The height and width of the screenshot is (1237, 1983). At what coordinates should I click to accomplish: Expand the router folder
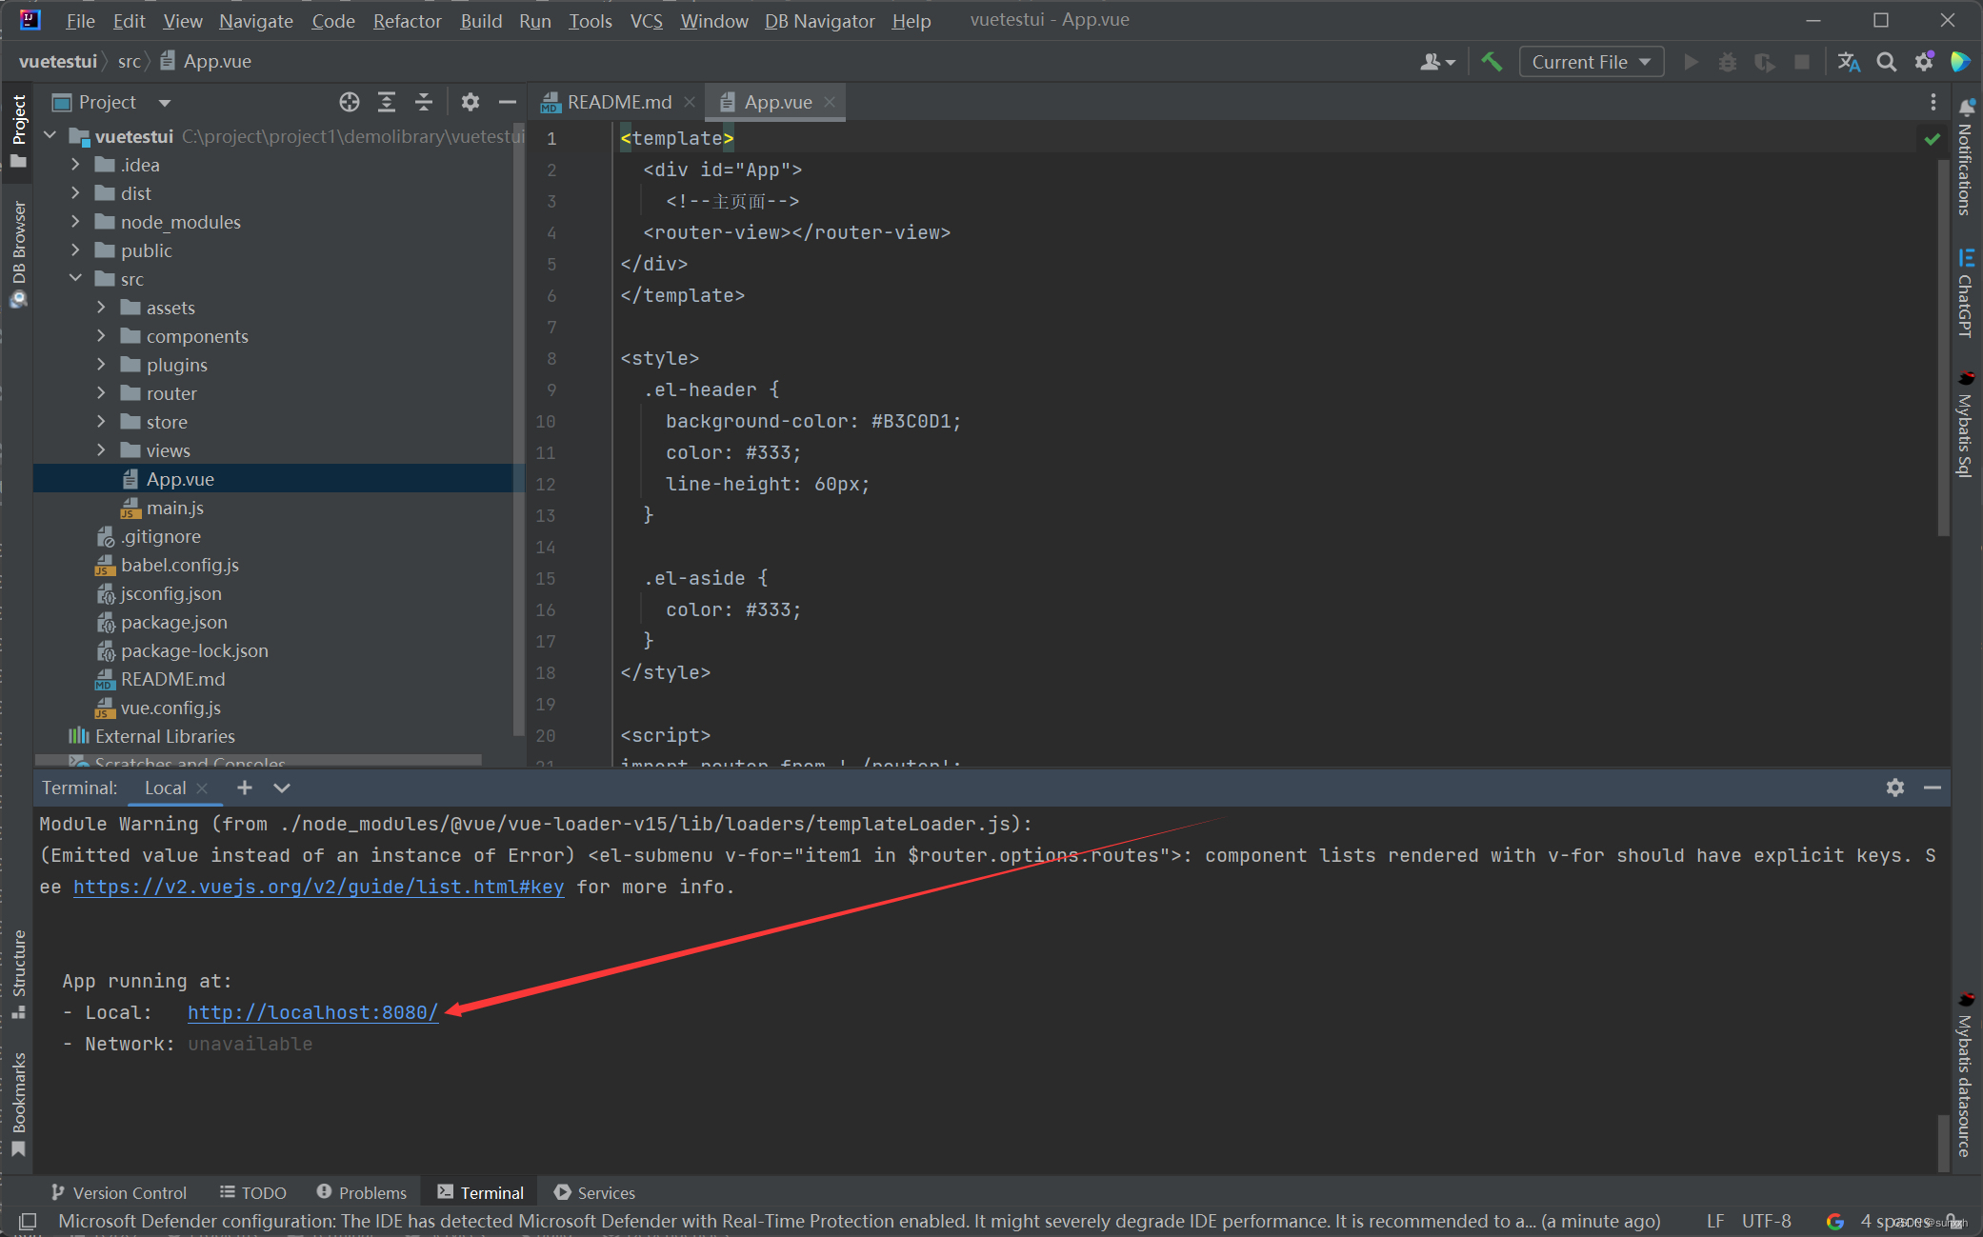tap(101, 393)
